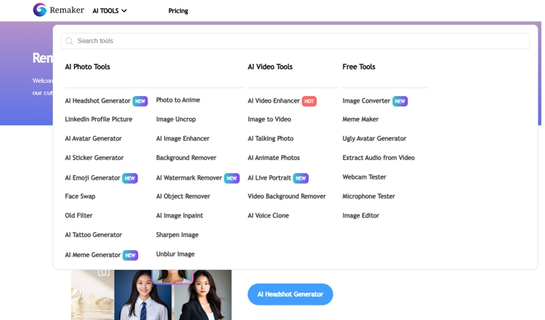This screenshot has width=545, height=320.
Task: Click the woman in black blazer thumbnail
Action: [203, 295]
